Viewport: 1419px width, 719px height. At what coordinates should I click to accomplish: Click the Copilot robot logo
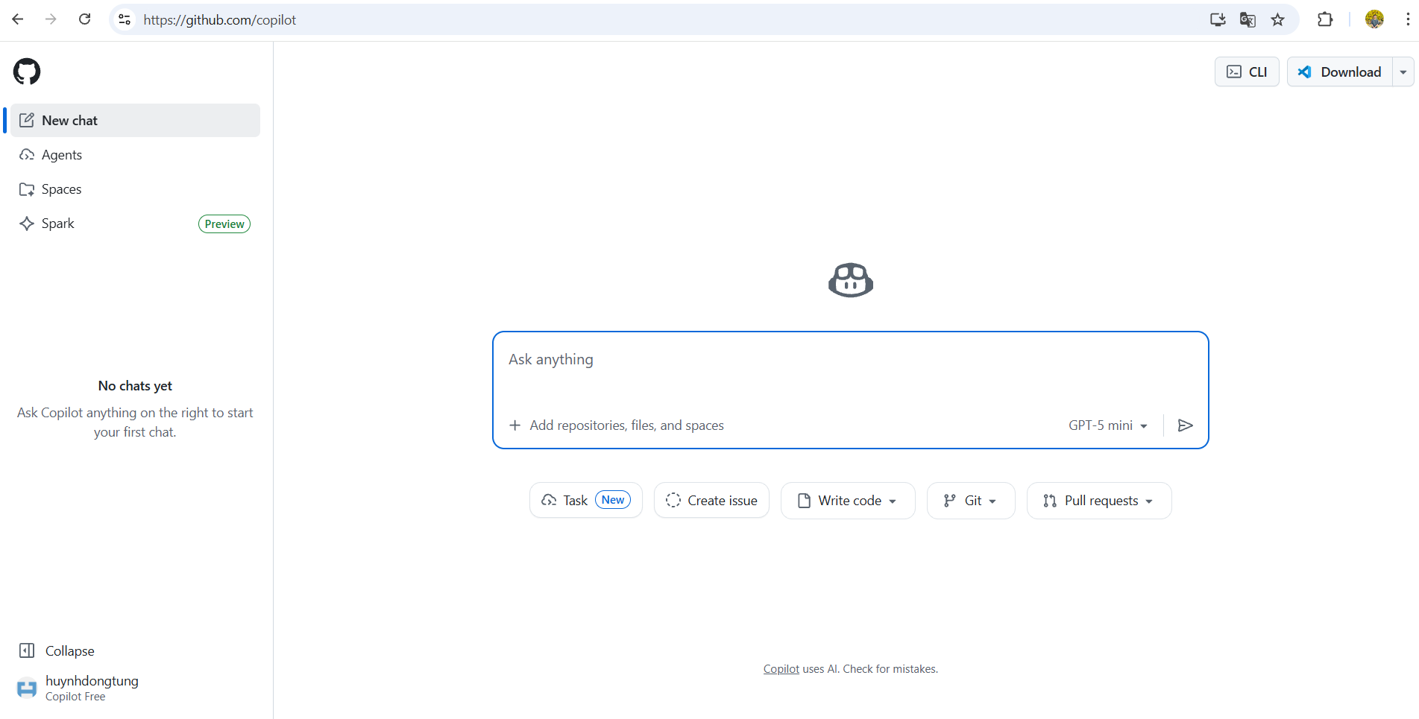tap(849, 280)
